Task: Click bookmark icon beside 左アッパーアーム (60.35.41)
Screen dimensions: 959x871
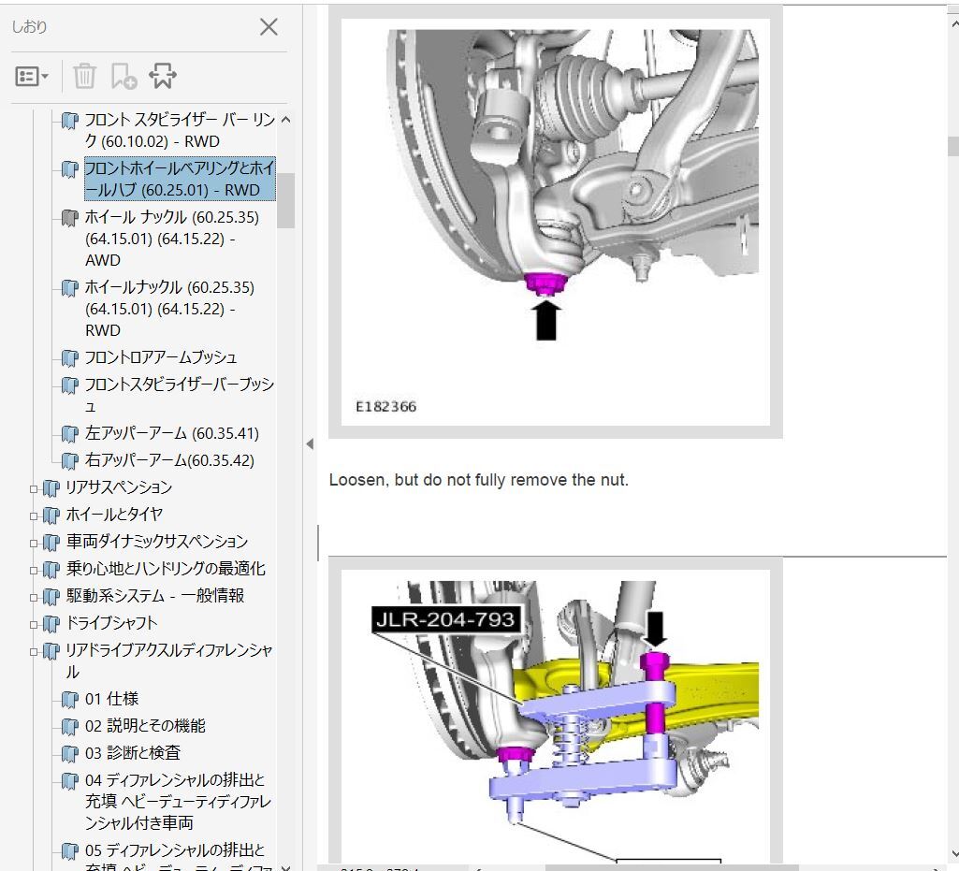Action: click(x=70, y=434)
